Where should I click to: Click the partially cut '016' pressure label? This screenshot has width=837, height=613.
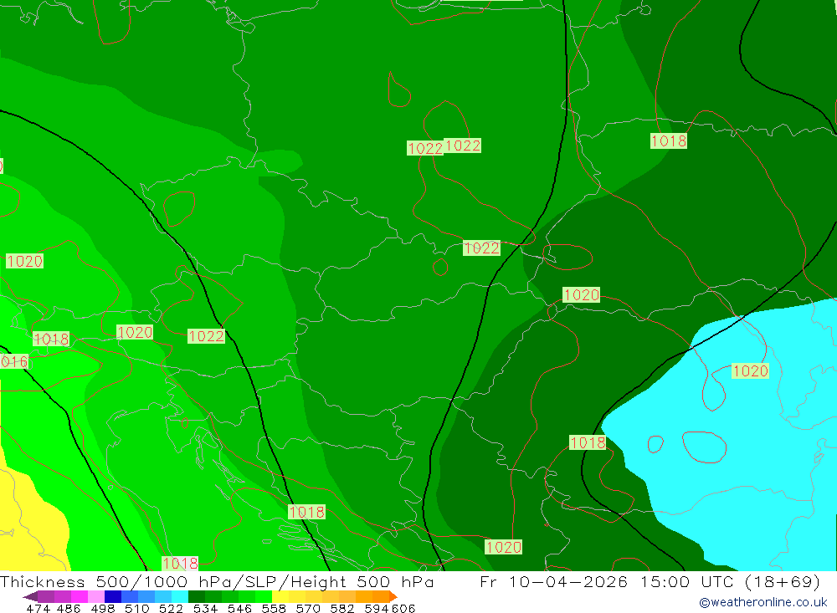(x=14, y=362)
